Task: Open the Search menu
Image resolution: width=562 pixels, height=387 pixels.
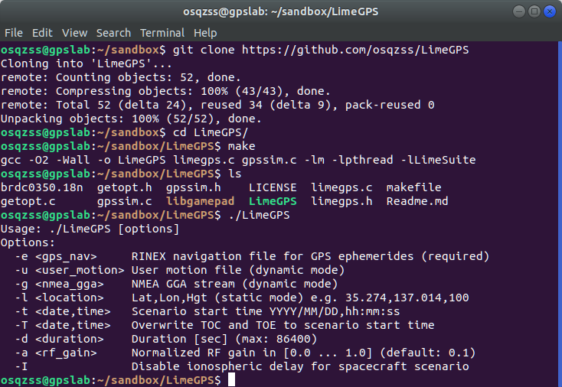Action: (113, 33)
